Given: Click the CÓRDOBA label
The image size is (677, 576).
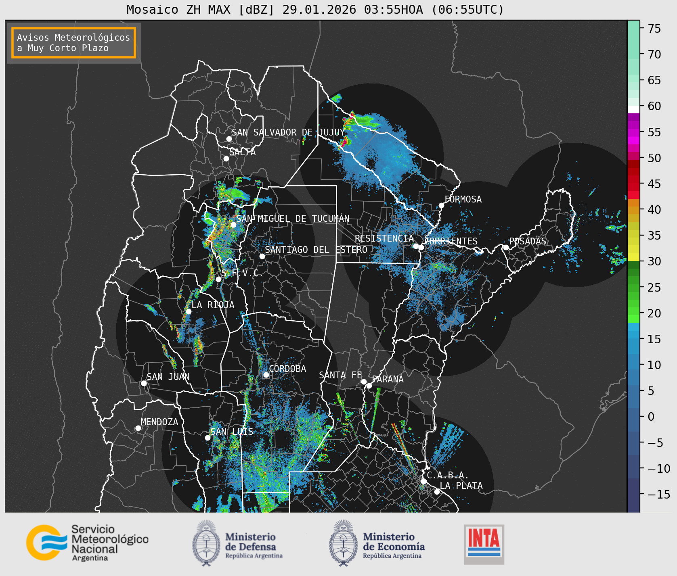Looking at the screenshot, I should [x=287, y=369].
